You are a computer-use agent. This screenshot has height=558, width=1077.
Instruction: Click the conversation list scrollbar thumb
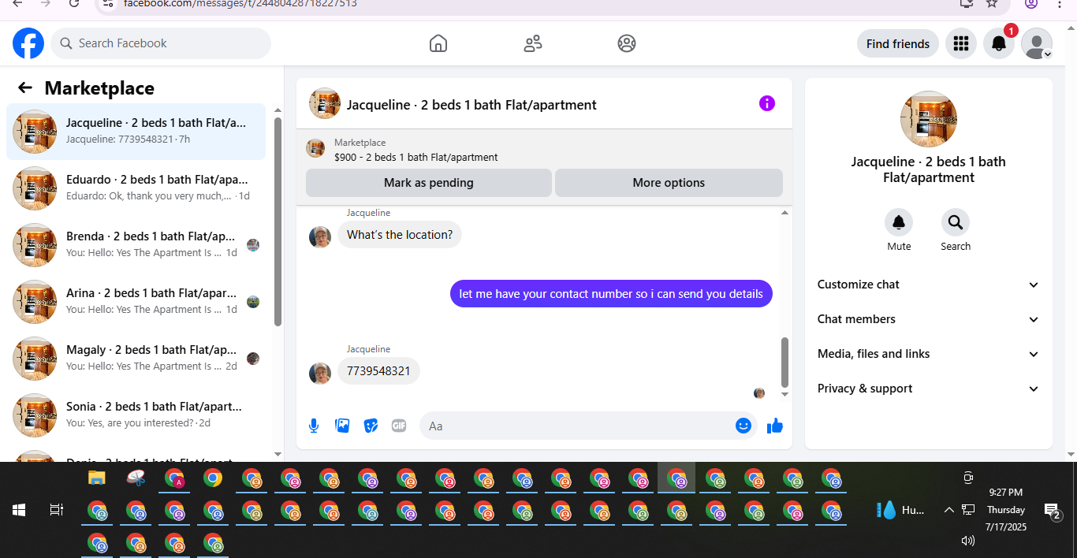point(278,221)
